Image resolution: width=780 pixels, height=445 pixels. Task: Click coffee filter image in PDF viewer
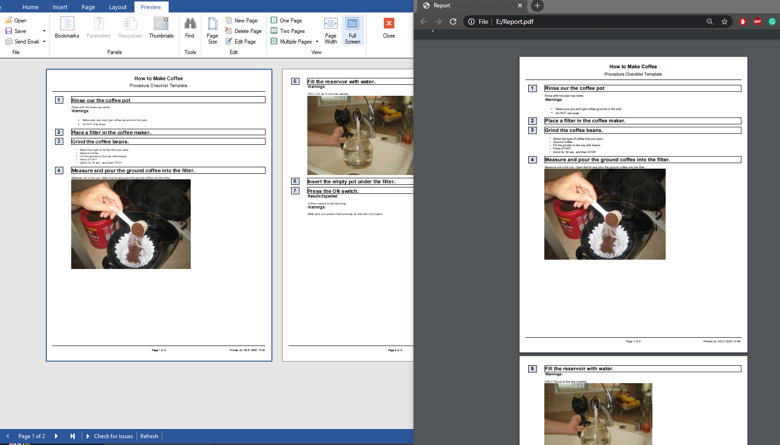coord(605,214)
